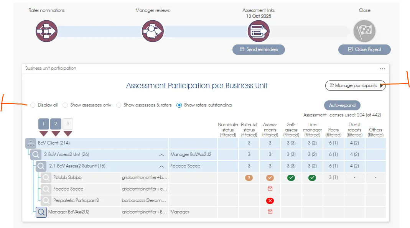Select Show assessees only radio button

click(x=66, y=105)
